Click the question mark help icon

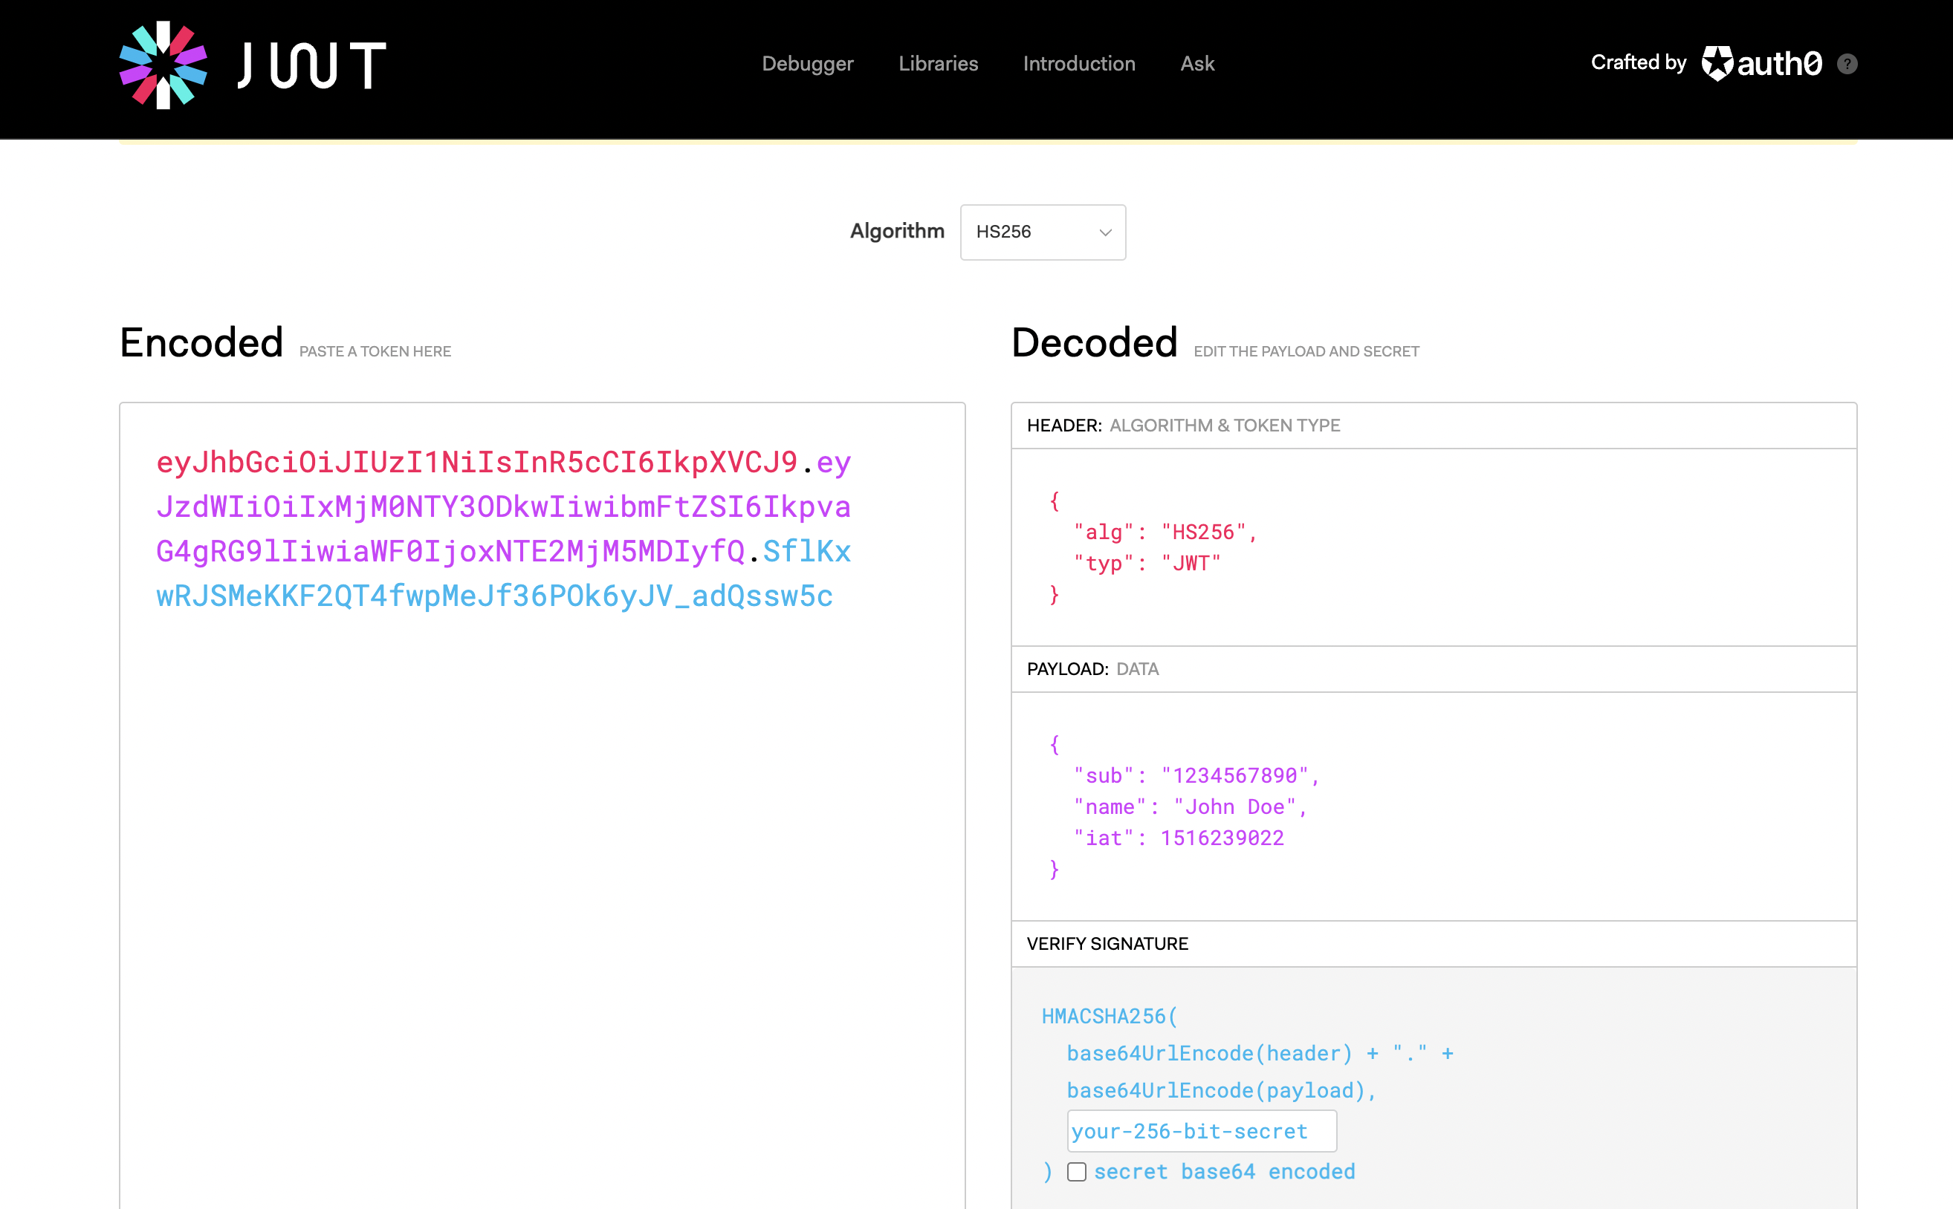[x=1847, y=64]
